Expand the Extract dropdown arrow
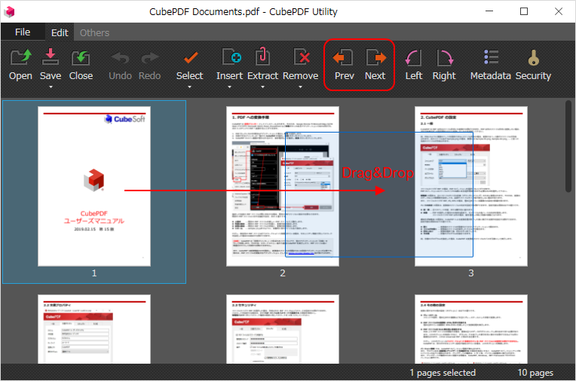 tap(262, 87)
